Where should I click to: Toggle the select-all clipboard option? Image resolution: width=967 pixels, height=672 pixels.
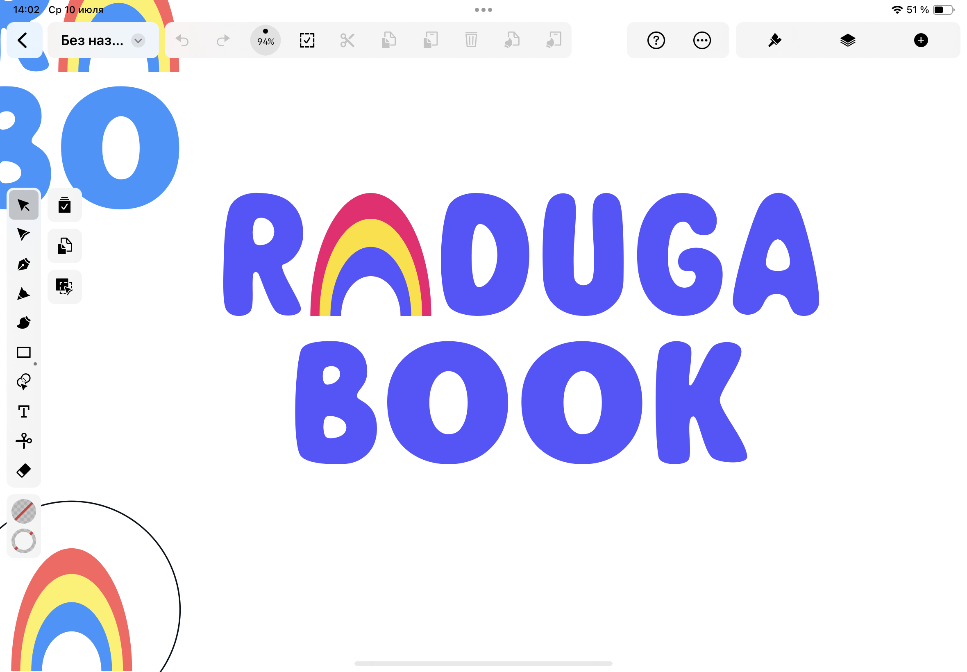(64, 205)
